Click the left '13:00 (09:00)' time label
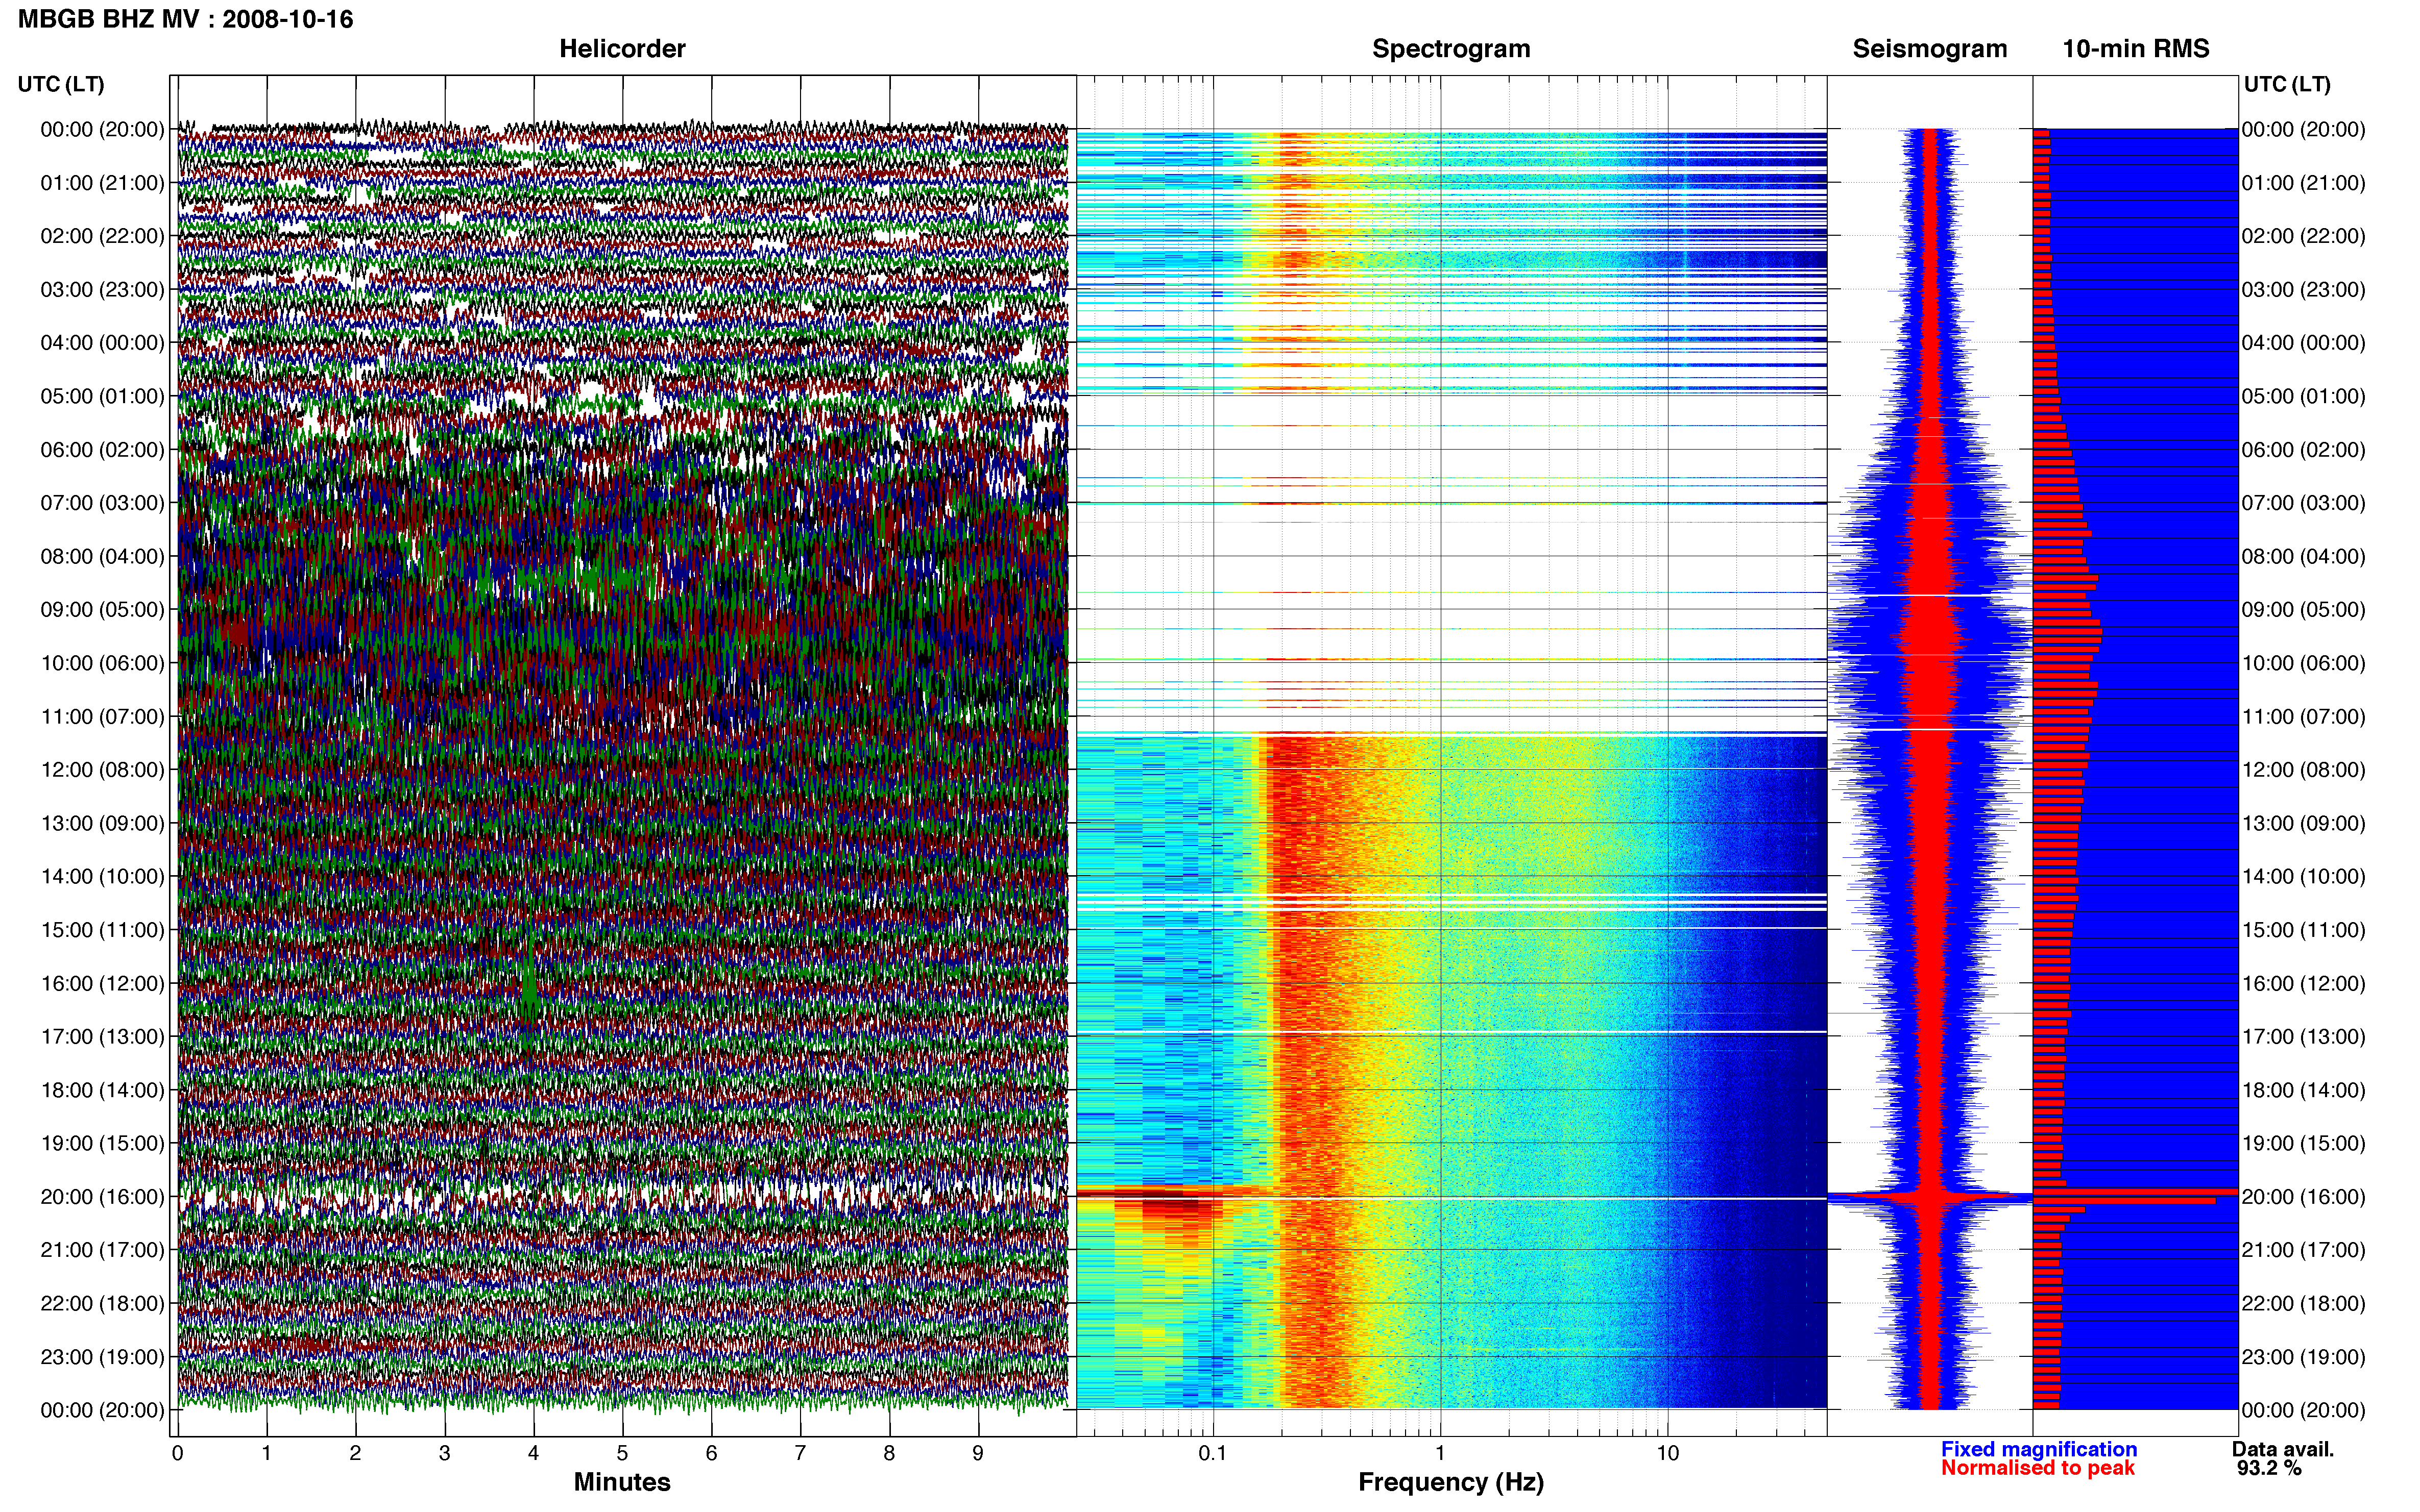This screenshot has height=1512, width=2420. click(102, 823)
